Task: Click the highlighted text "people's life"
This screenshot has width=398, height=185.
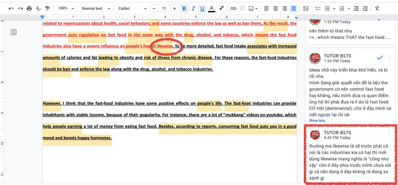Action: [209, 103]
